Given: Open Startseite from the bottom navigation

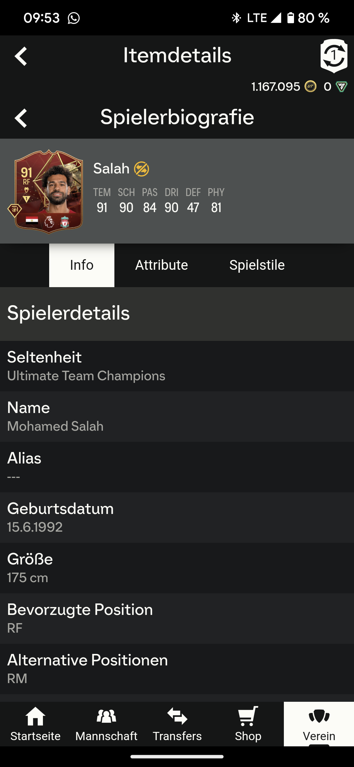Looking at the screenshot, I should click(35, 724).
